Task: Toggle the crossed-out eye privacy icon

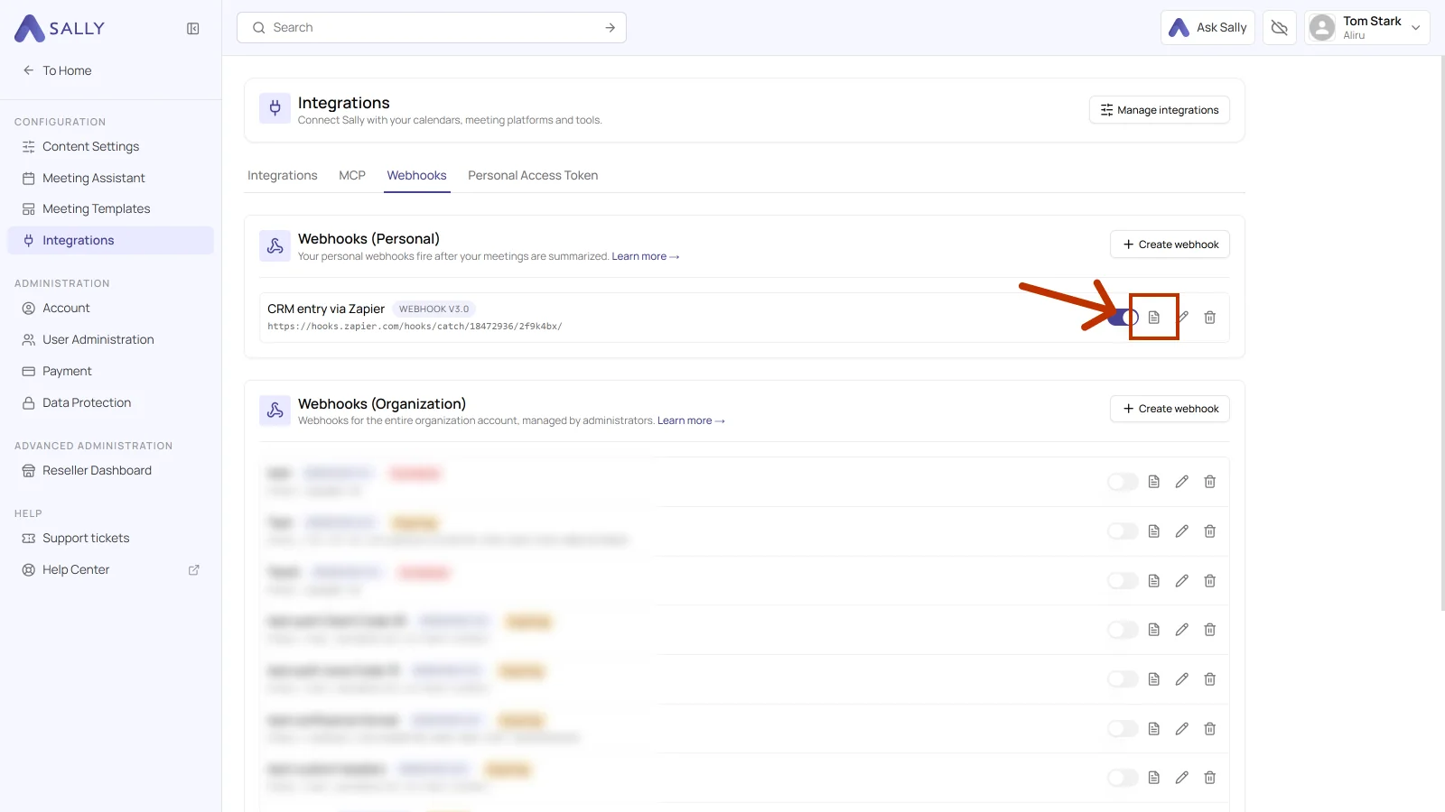Action: 1279,28
